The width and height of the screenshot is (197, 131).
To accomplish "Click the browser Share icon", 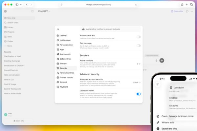I will point(182,5).
